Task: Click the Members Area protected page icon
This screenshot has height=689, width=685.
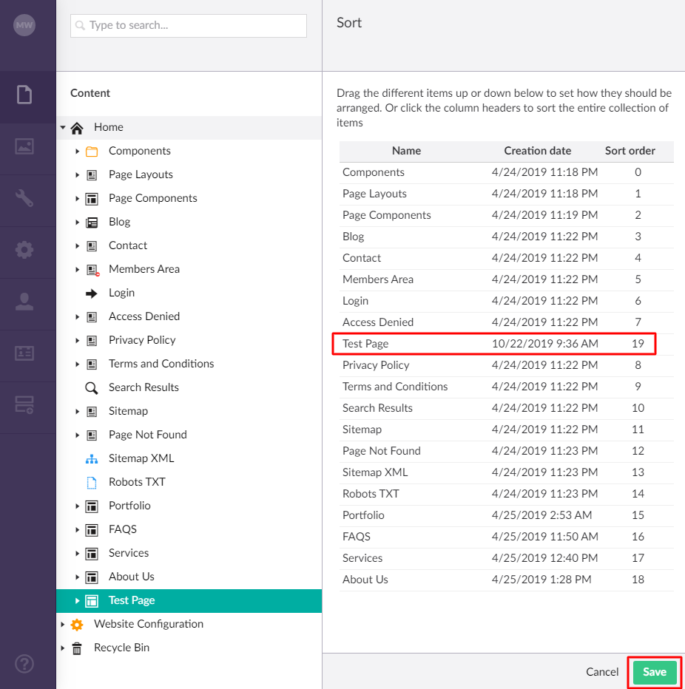Action: coord(92,270)
